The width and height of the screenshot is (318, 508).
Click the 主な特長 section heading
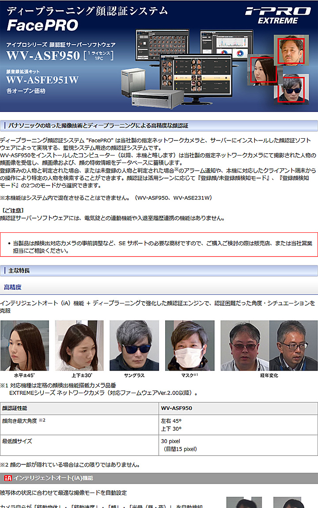[19, 270]
